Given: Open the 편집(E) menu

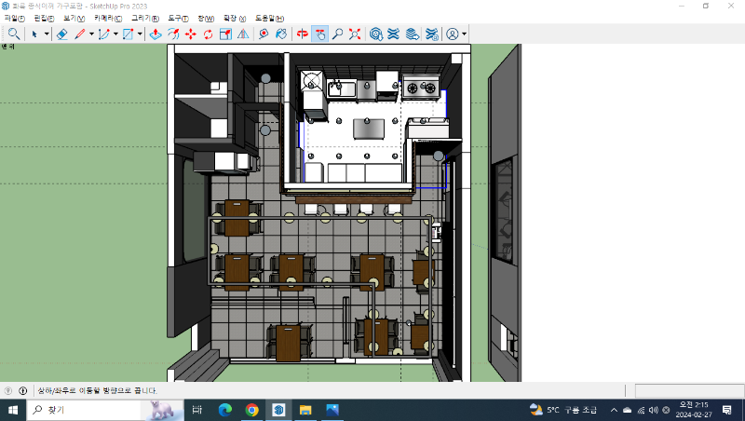Looking at the screenshot, I should pos(44,18).
